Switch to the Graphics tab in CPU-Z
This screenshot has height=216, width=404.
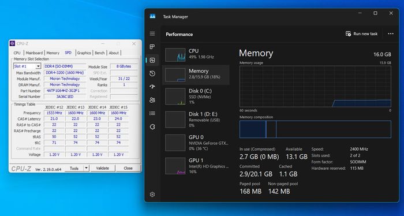click(x=84, y=53)
